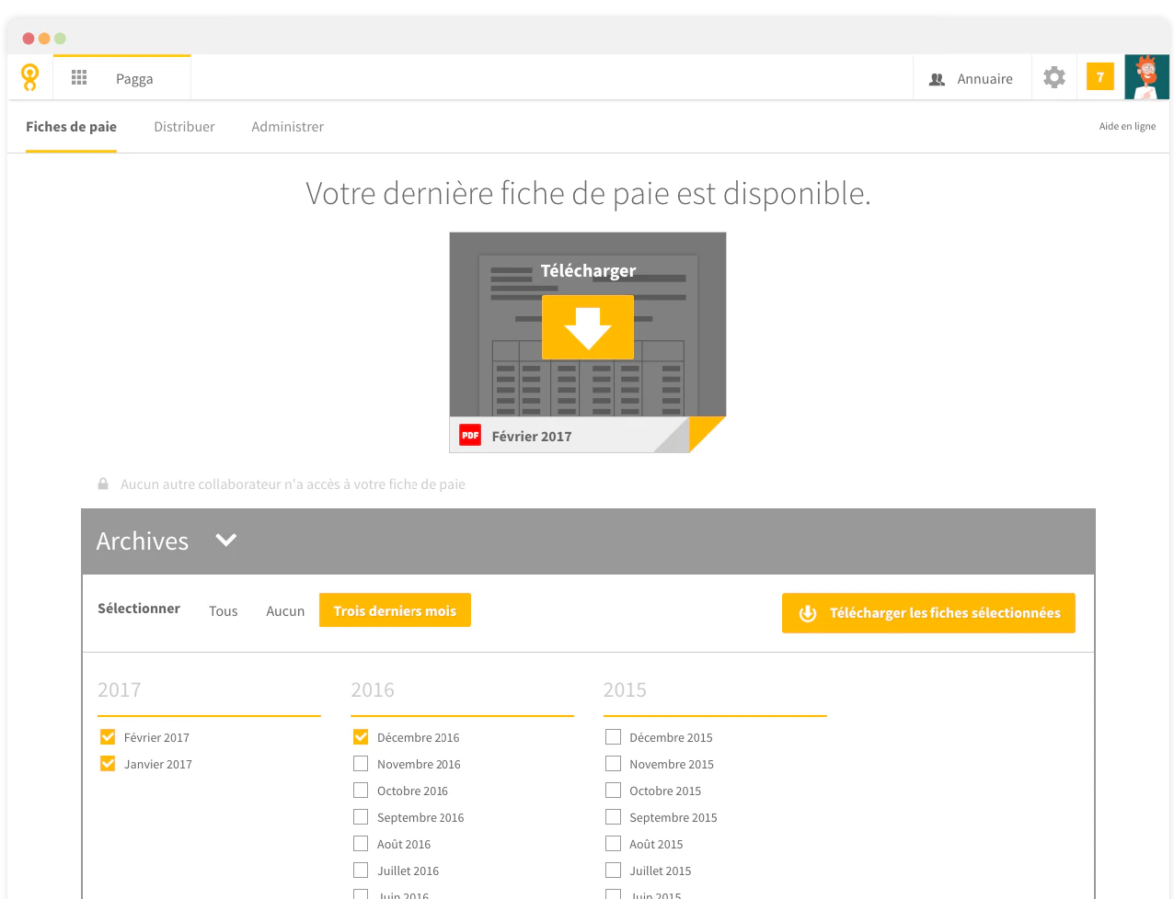Click the yellow folded corner of payslip card
Screen dimensions: 1174x899
pyautogui.click(x=703, y=429)
